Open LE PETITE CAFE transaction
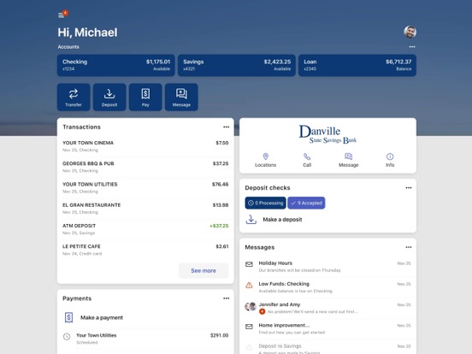 (x=145, y=250)
